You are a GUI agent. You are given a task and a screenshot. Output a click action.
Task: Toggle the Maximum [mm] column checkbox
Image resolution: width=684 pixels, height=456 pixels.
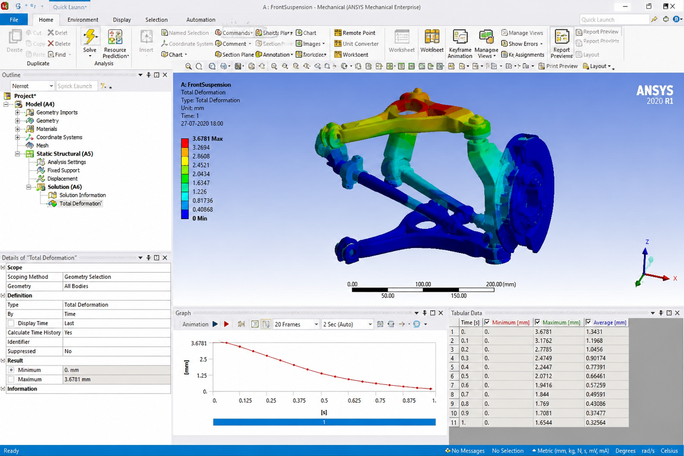537,322
